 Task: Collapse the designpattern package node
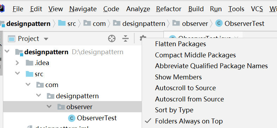[39, 95]
